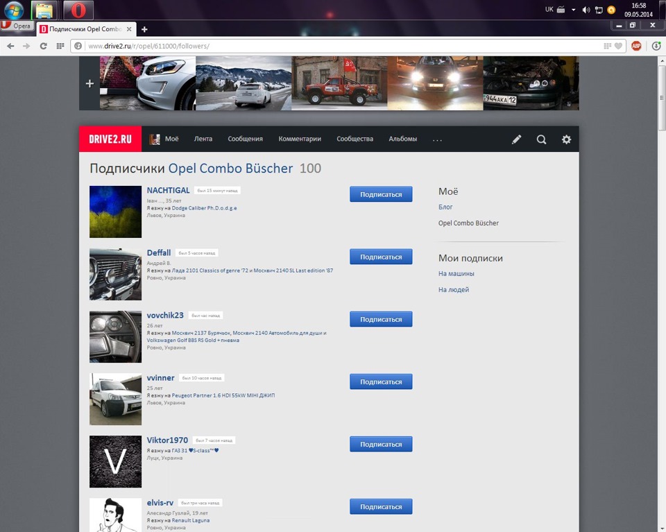Screen dimensions: 666x532
Task: Open the Моё menu item
Action: click(x=164, y=139)
